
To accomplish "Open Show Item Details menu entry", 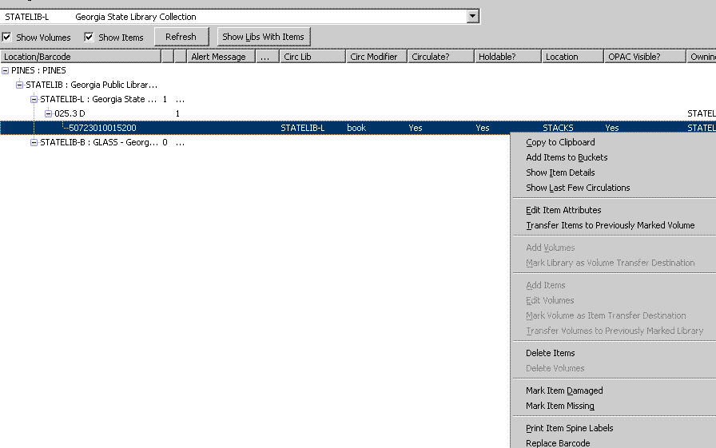I will coord(560,172).
